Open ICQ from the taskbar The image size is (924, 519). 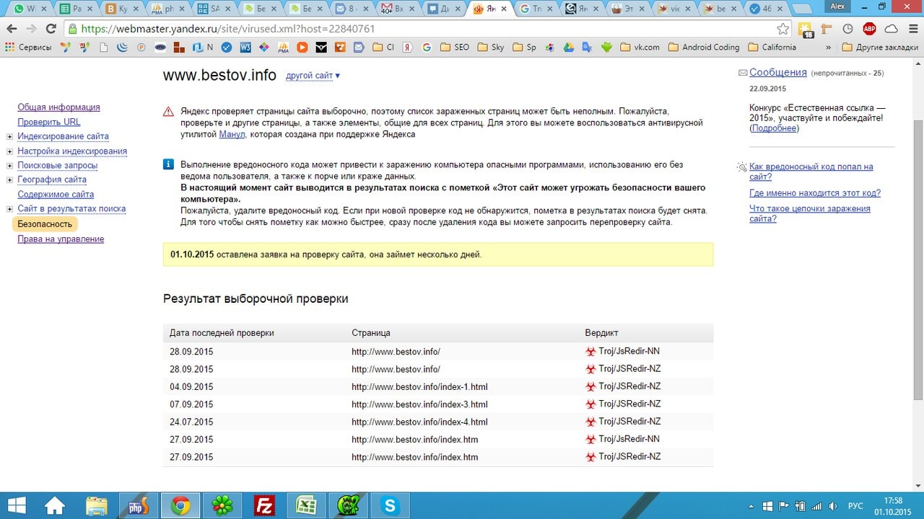(222, 506)
